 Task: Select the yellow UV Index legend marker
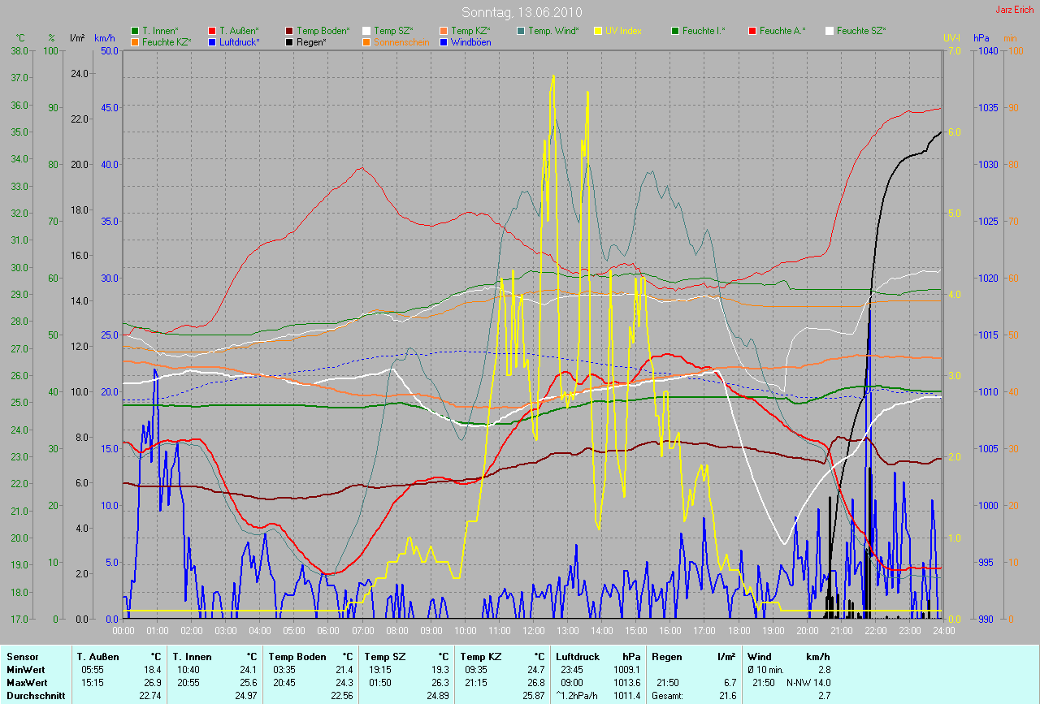click(x=599, y=31)
